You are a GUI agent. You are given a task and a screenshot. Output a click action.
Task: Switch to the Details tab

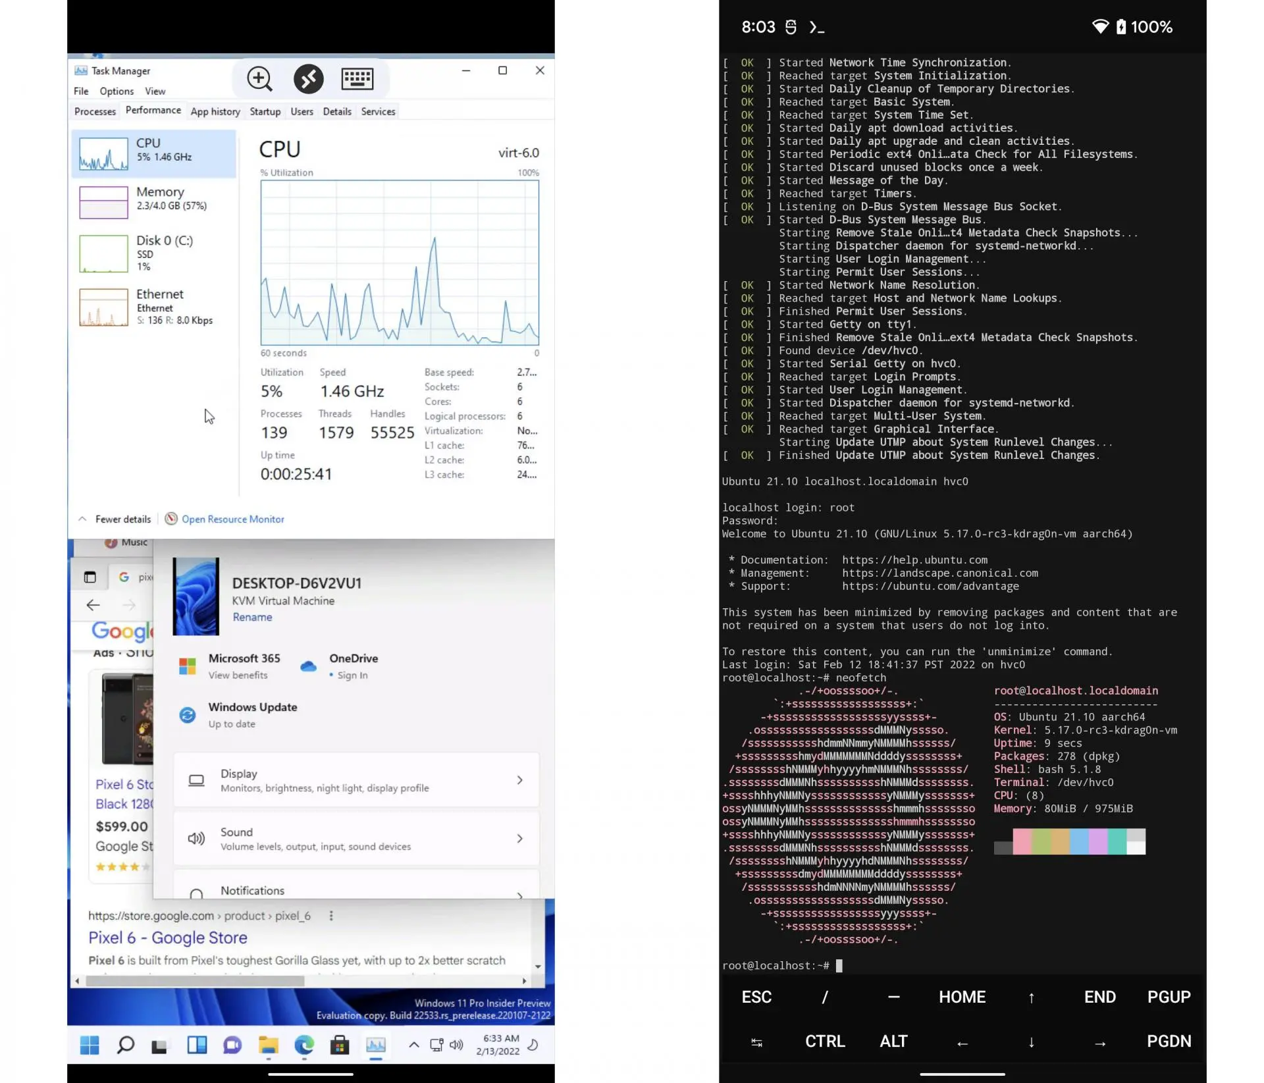(337, 111)
